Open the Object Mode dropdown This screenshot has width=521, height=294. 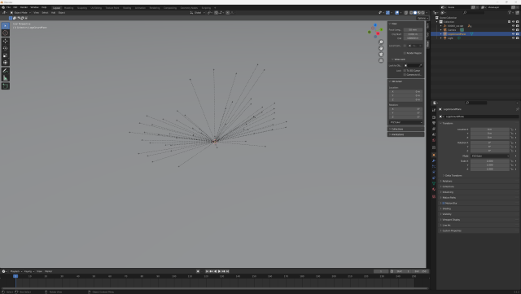click(x=20, y=13)
